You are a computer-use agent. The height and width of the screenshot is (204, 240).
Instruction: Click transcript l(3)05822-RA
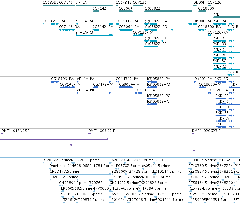click(155, 21)
